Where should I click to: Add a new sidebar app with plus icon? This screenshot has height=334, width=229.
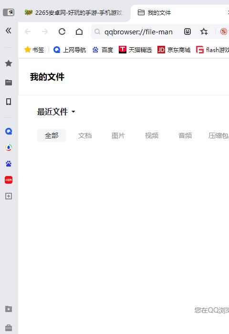point(9,196)
